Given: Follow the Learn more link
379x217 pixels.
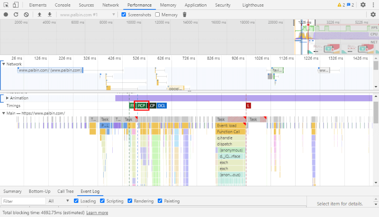Looking at the screenshot, I should 97,213.
